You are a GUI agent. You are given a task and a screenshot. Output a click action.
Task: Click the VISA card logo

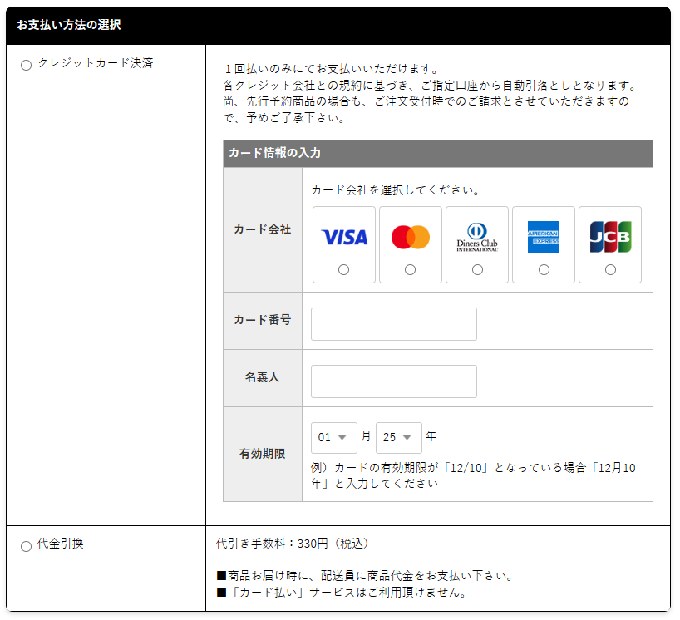click(x=344, y=238)
